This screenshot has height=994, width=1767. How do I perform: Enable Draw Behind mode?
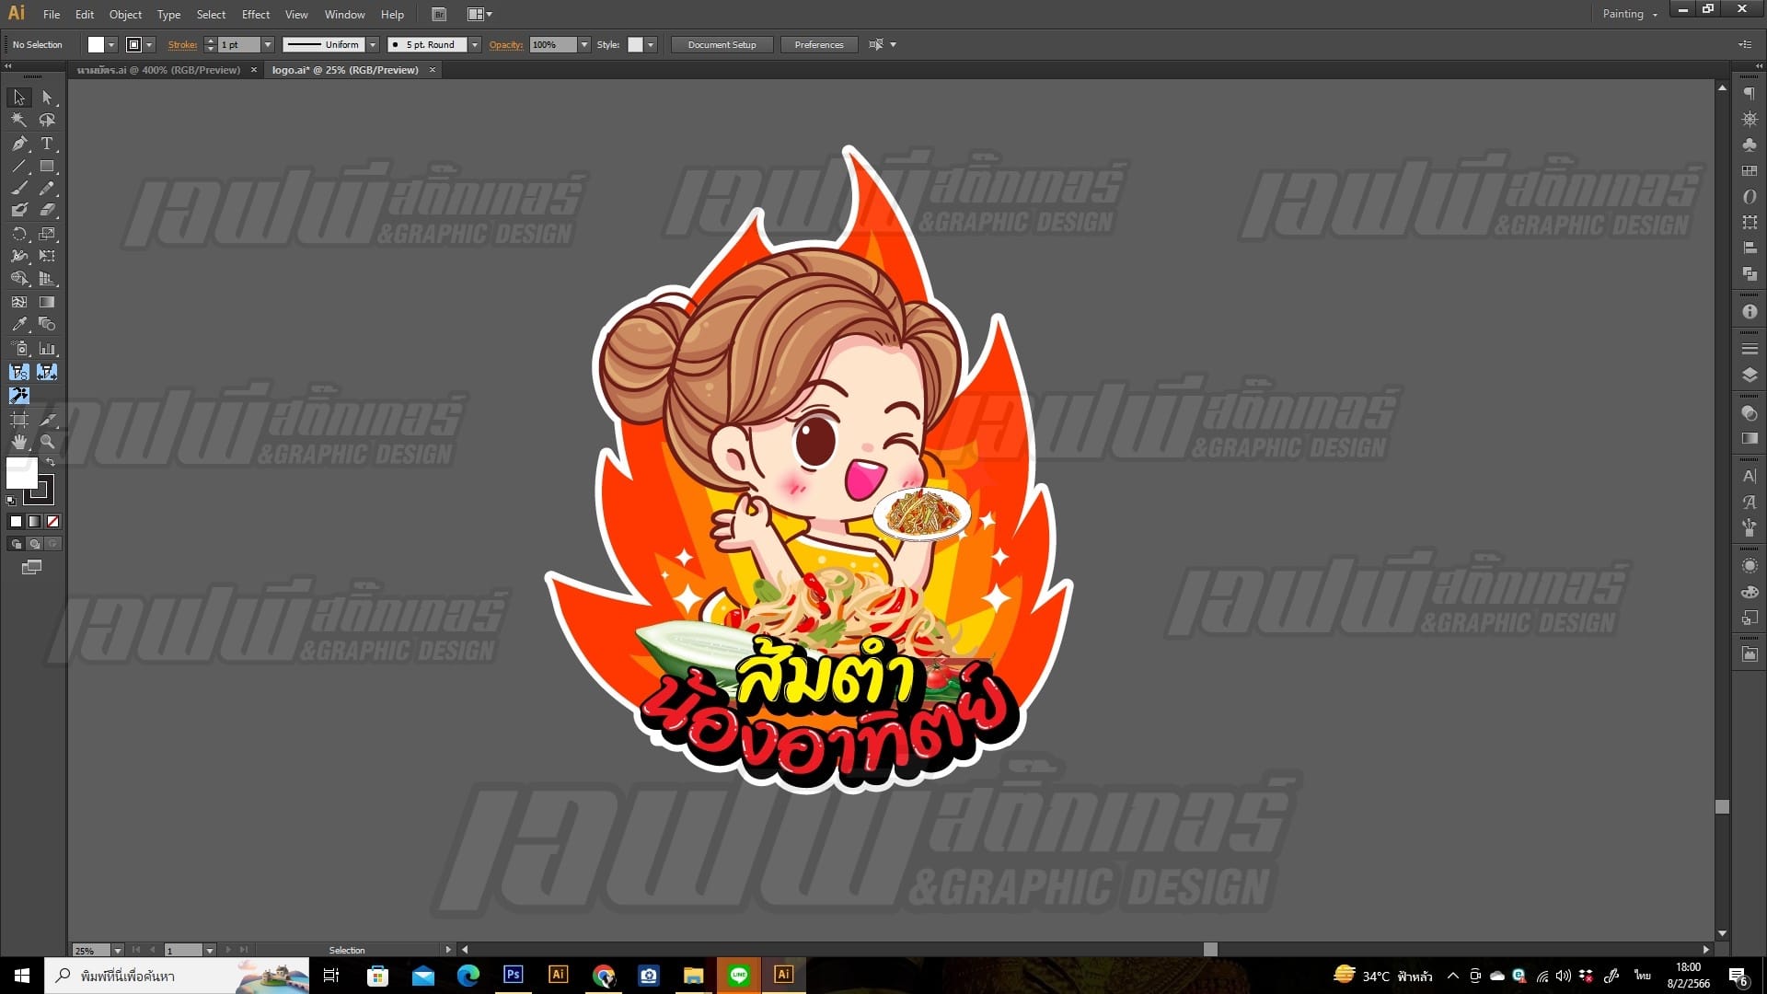(x=34, y=544)
